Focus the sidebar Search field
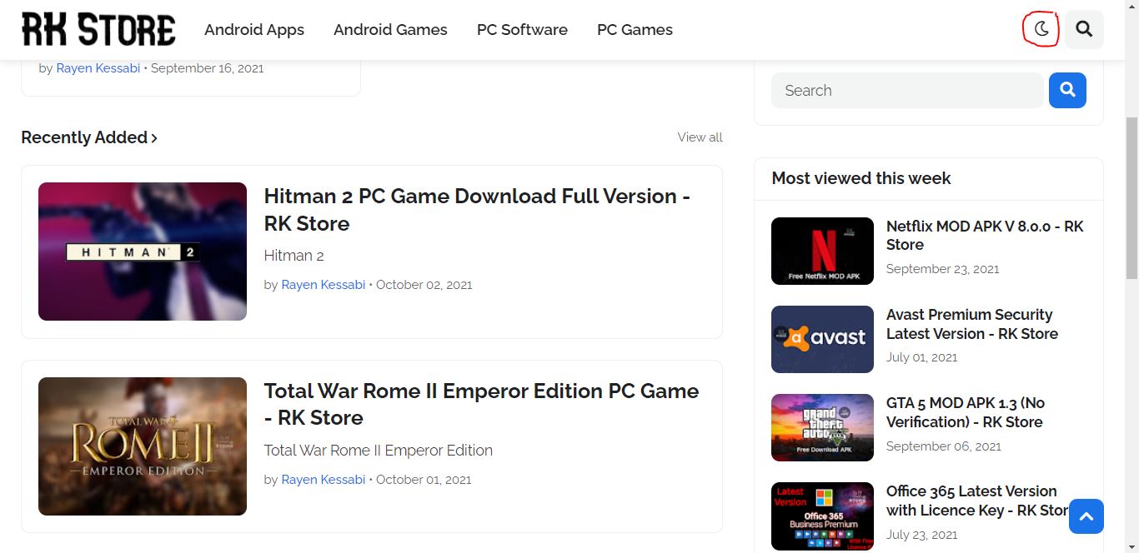The width and height of the screenshot is (1139, 553). click(907, 91)
